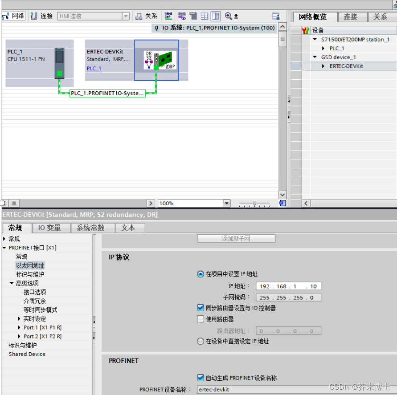This screenshot has width=397, height=395.
Task: Click the PLC_1 device name in network view
Action: click(15, 52)
